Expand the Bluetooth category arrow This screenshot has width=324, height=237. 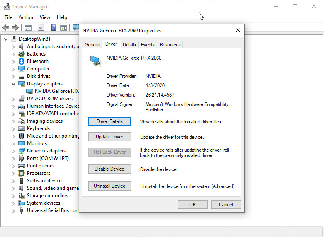(13, 61)
